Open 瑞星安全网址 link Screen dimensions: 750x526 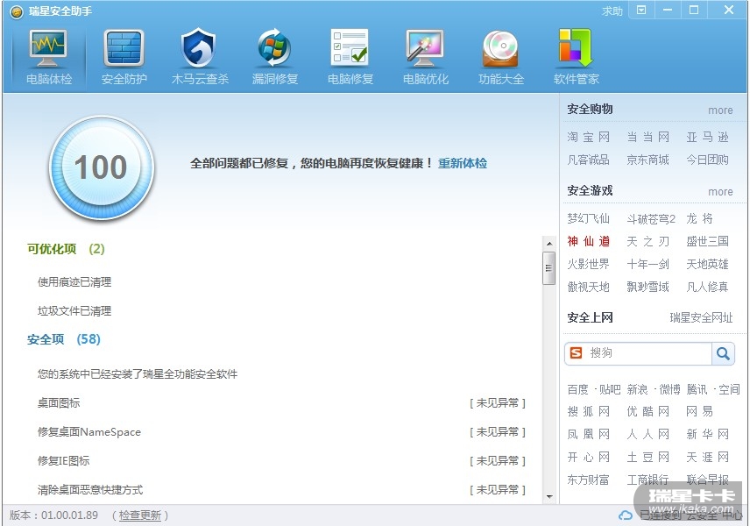[701, 317]
